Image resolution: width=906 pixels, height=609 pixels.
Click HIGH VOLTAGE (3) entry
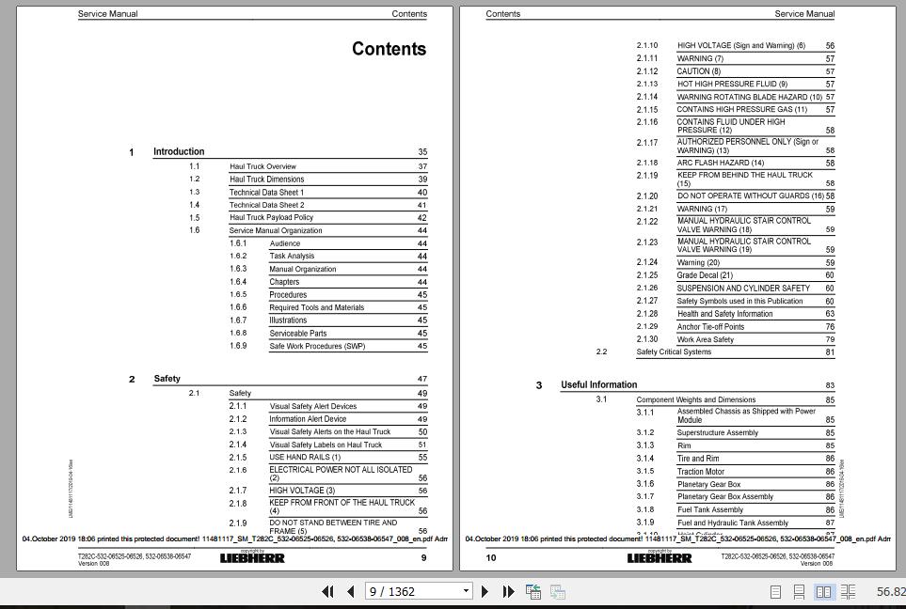pyautogui.click(x=302, y=491)
